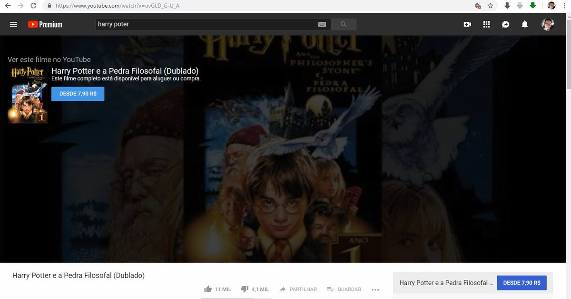Open the Chrome profile avatar

click(x=551, y=6)
